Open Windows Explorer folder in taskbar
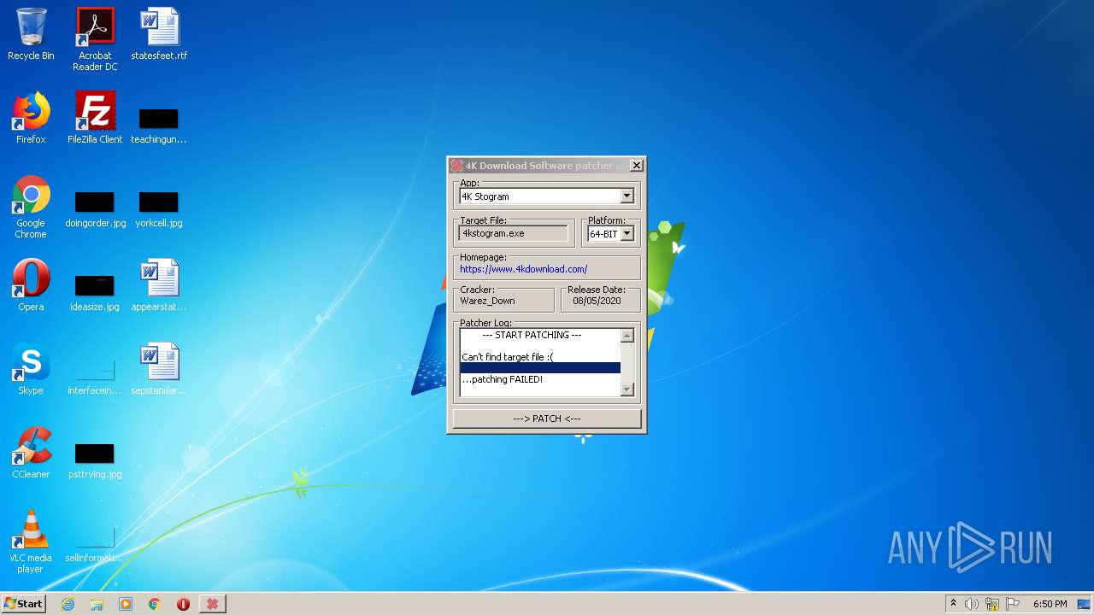This screenshot has width=1094, height=615. coord(97,604)
